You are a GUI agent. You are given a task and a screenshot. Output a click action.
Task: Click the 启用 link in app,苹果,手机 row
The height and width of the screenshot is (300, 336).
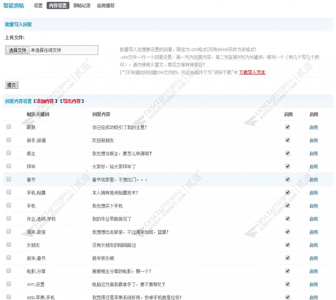coord(313,297)
